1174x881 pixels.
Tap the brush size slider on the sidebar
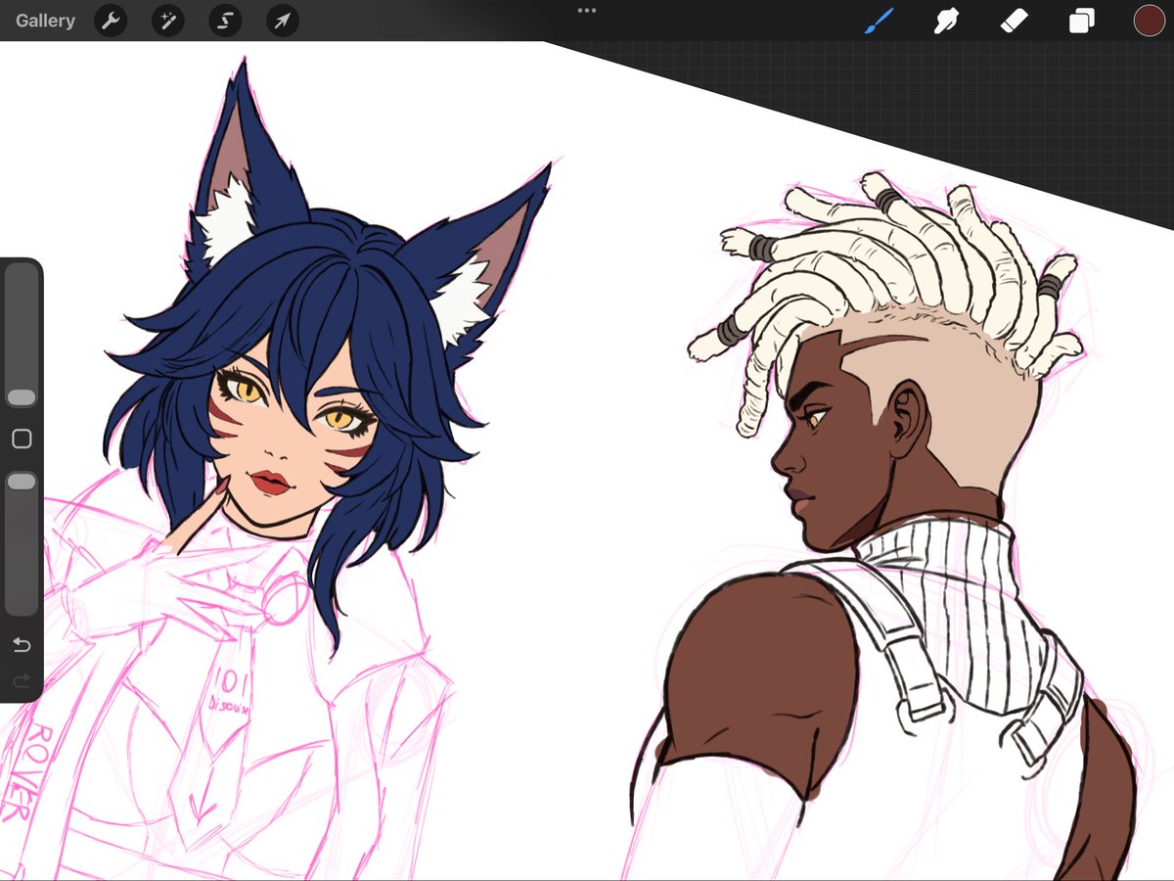click(21, 395)
